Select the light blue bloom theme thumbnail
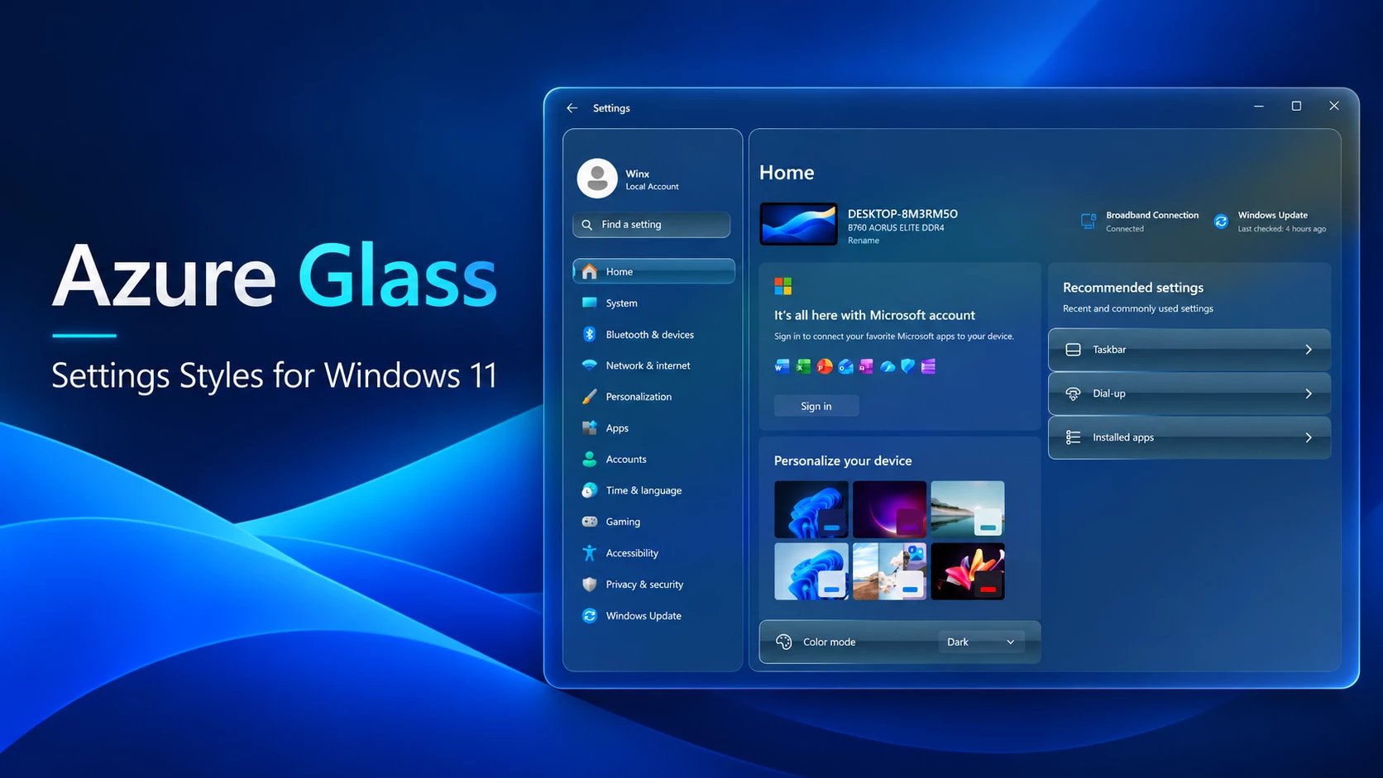1383x778 pixels. (811, 571)
